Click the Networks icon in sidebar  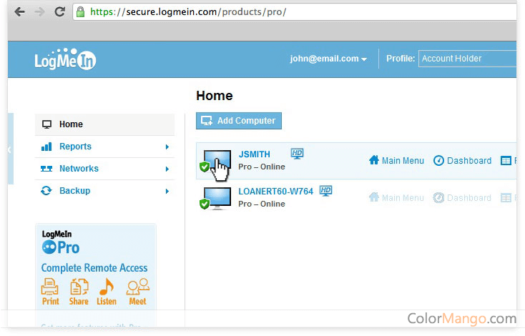[46, 169]
